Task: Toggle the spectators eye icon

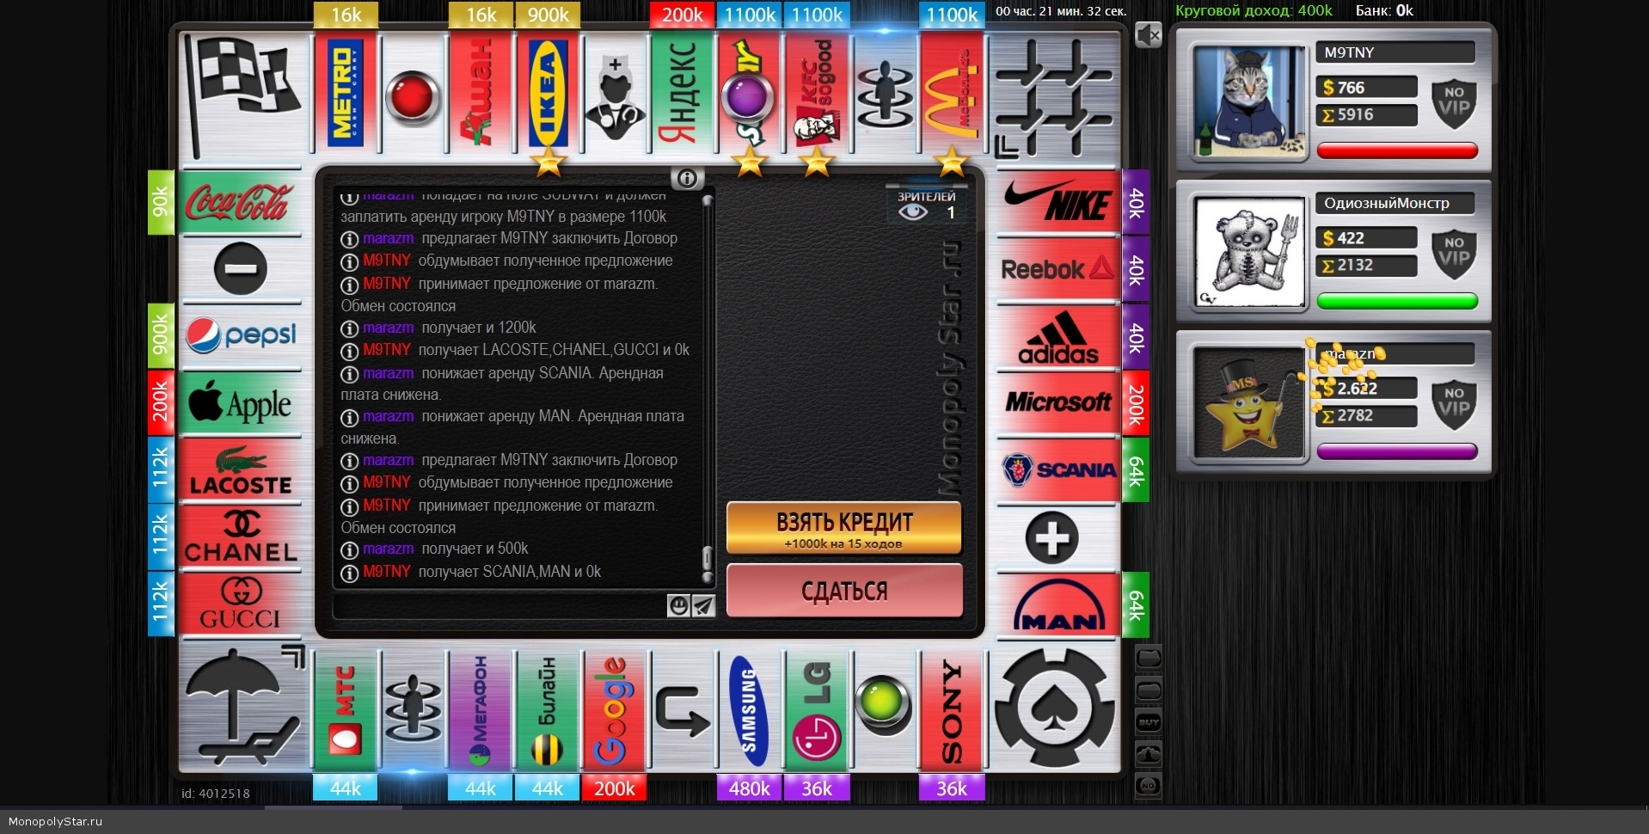Action: click(912, 212)
